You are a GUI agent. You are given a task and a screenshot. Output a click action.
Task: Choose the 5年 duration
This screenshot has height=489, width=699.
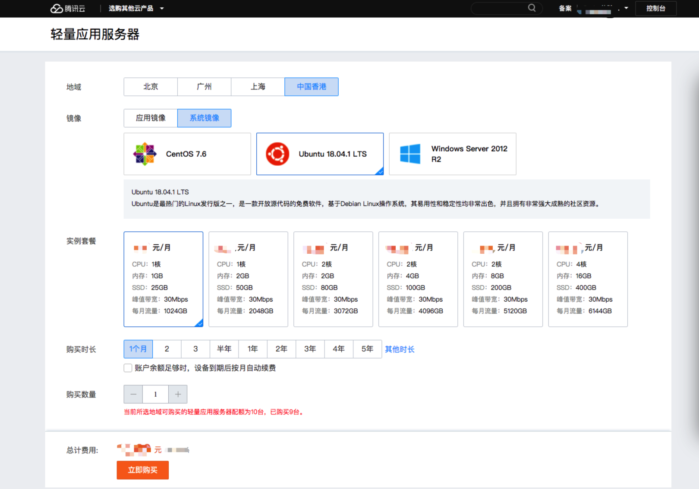368,349
